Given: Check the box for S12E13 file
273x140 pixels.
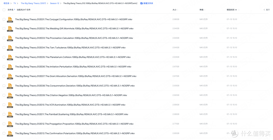Looking at the screenshot, I should point(4,134).
